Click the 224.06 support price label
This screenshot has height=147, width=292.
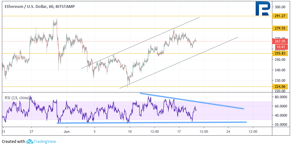(281, 86)
